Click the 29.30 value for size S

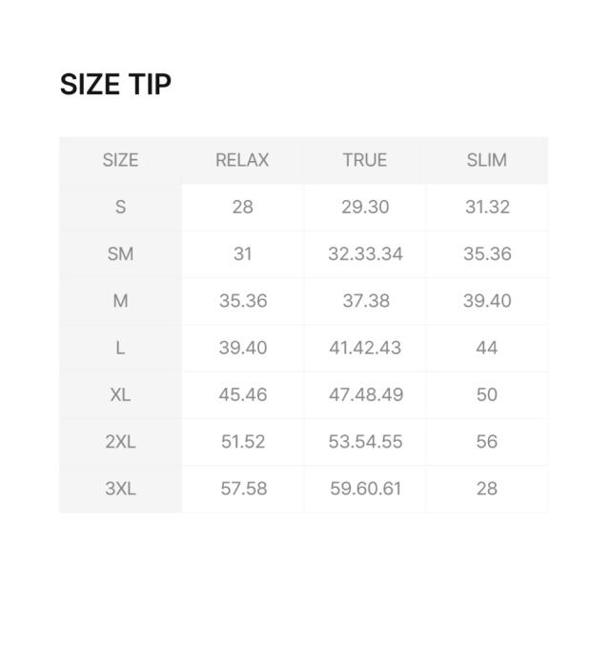pyautogui.click(x=365, y=207)
